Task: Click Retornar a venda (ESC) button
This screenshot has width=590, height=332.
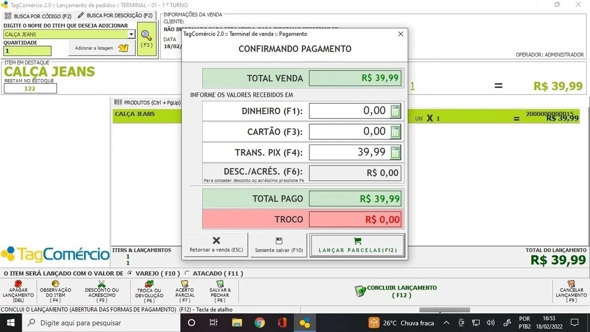Action: (x=216, y=245)
